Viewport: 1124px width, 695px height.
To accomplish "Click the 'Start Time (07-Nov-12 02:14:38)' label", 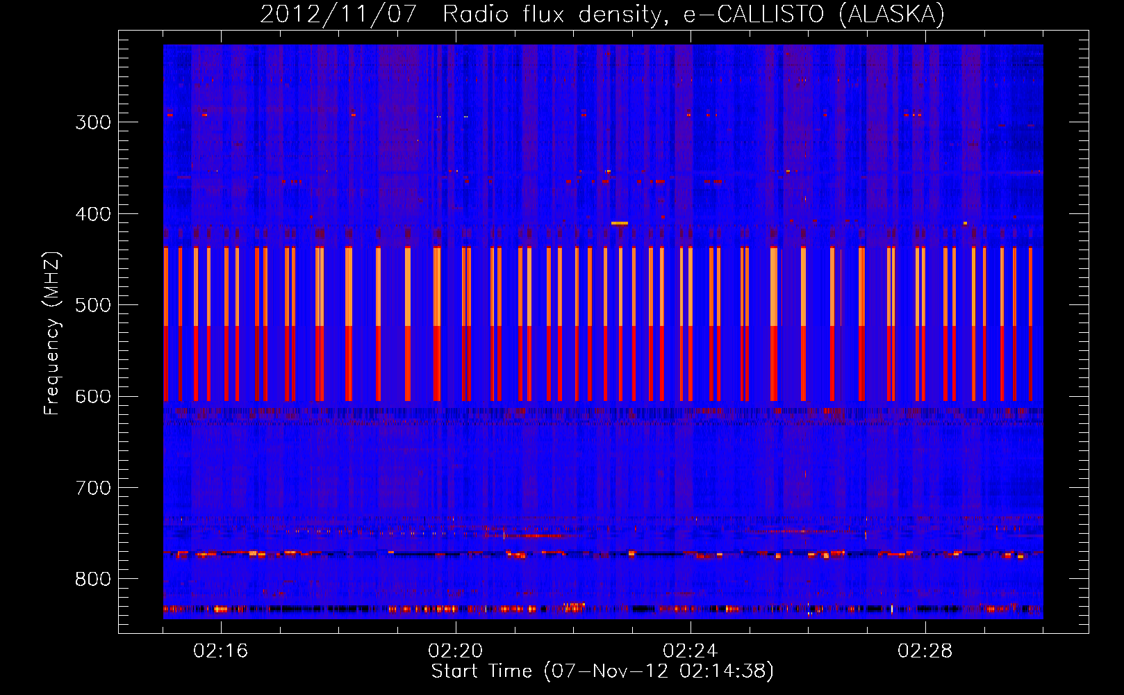I will point(602,671).
